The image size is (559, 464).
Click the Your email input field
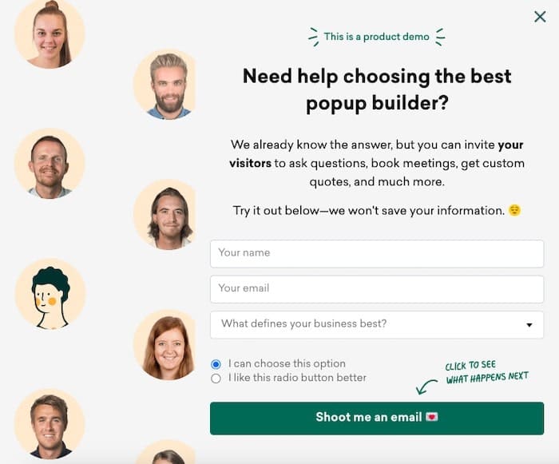pyautogui.click(x=377, y=289)
